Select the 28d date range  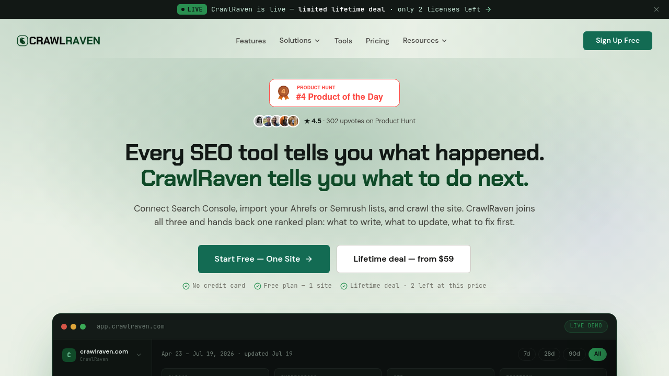549,354
